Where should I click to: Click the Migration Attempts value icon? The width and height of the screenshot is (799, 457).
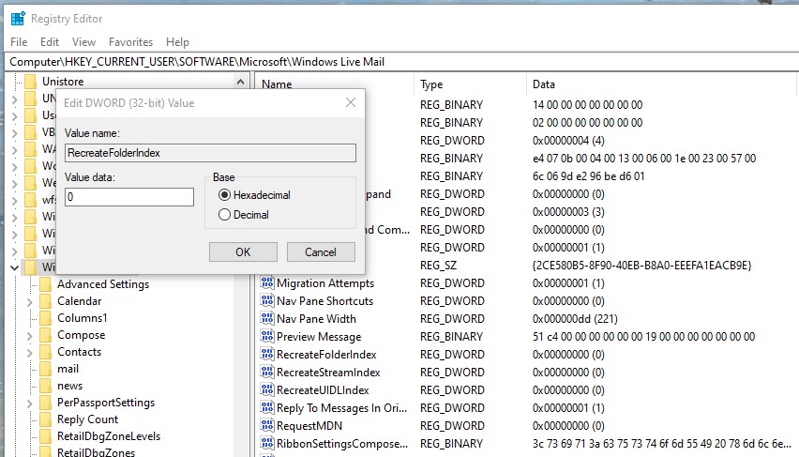coord(267,282)
